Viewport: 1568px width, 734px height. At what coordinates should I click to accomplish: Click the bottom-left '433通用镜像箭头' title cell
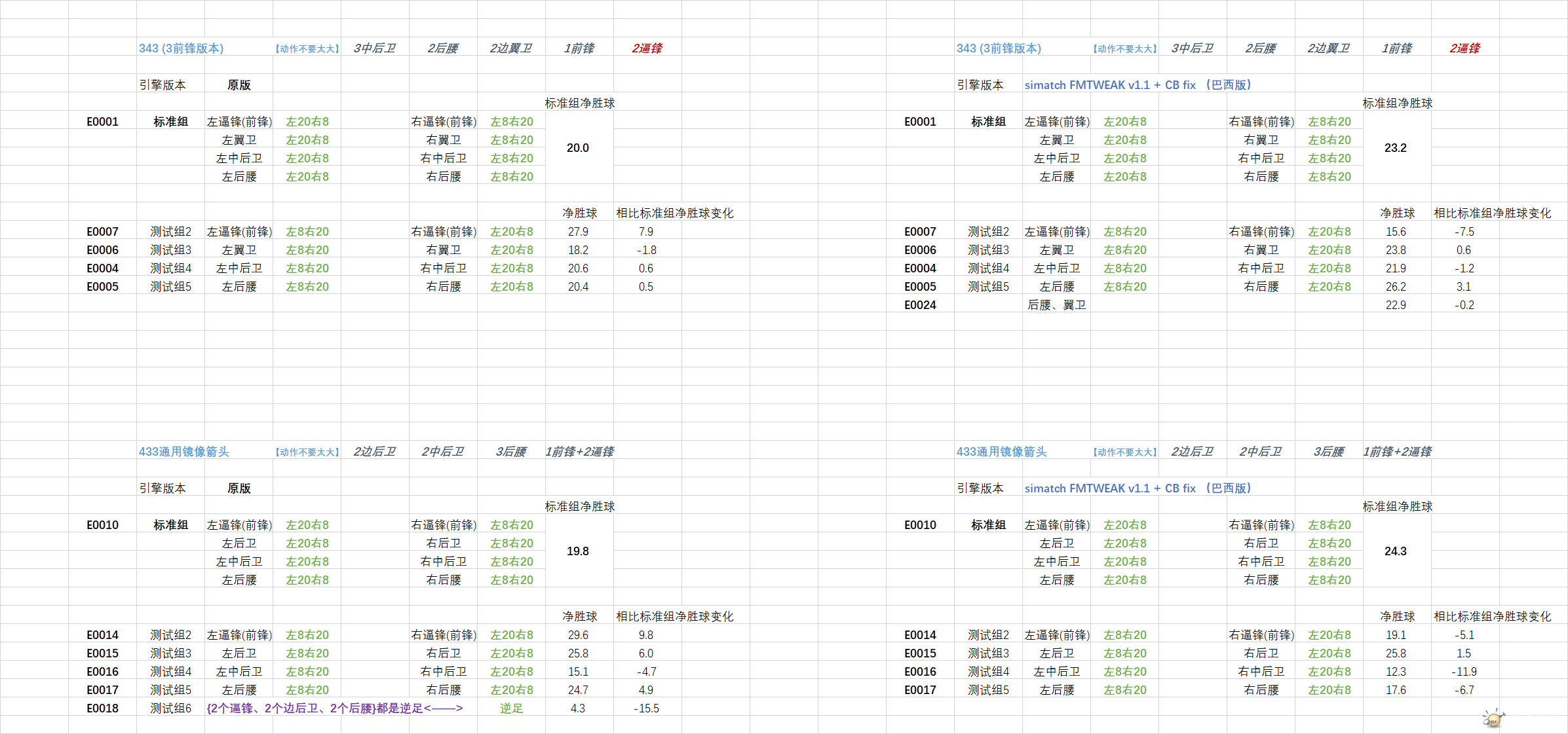[x=183, y=452]
